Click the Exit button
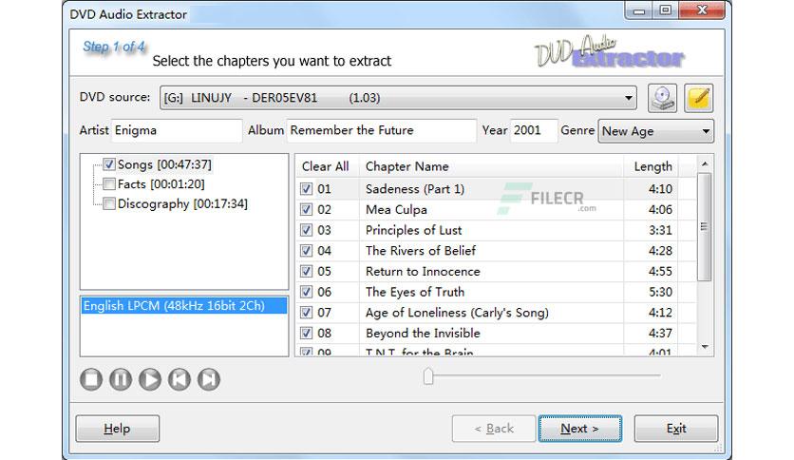This screenshot has height=460, width=794. pos(676,429)
